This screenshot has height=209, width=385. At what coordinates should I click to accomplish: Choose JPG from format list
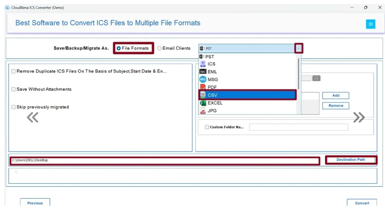248,111
